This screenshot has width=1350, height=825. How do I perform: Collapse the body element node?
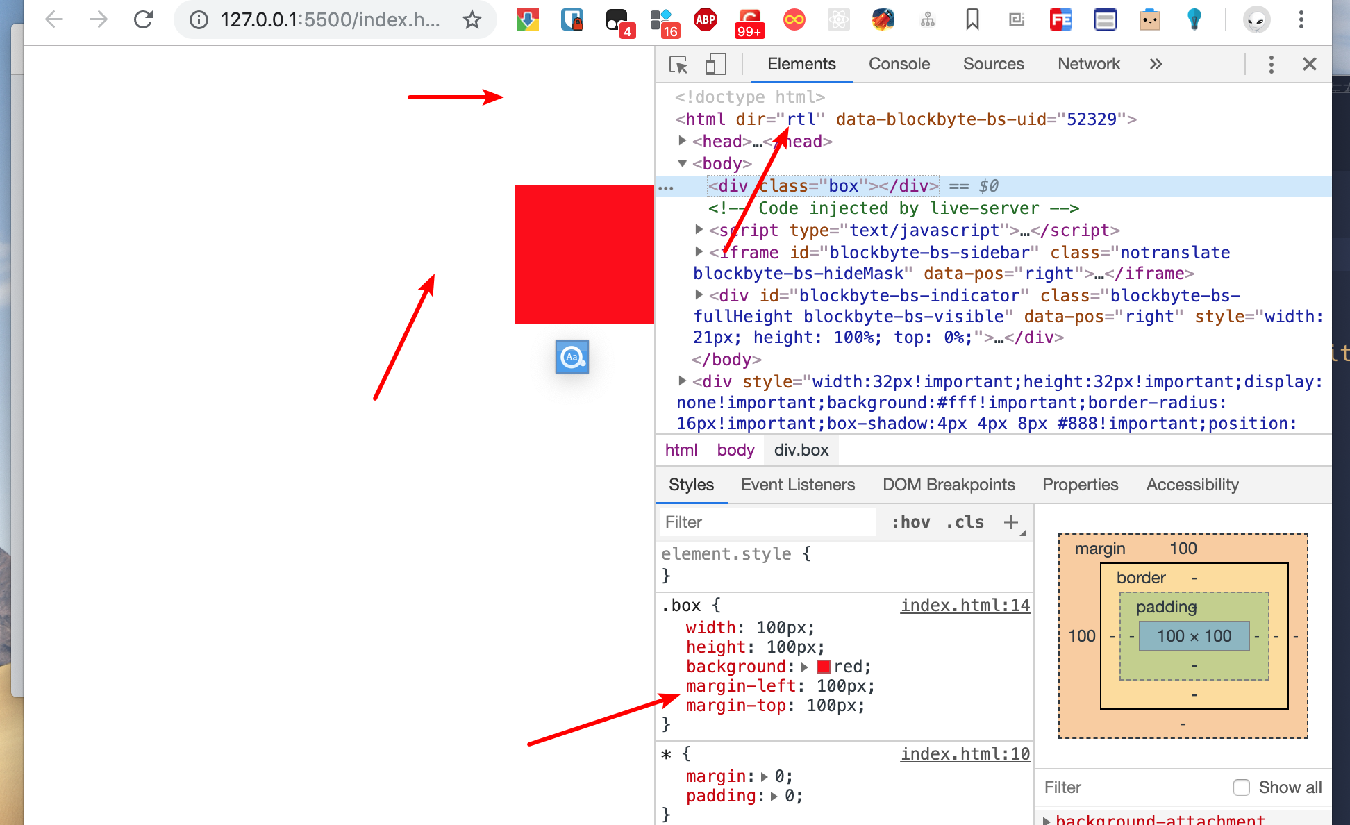coord(683,163)
